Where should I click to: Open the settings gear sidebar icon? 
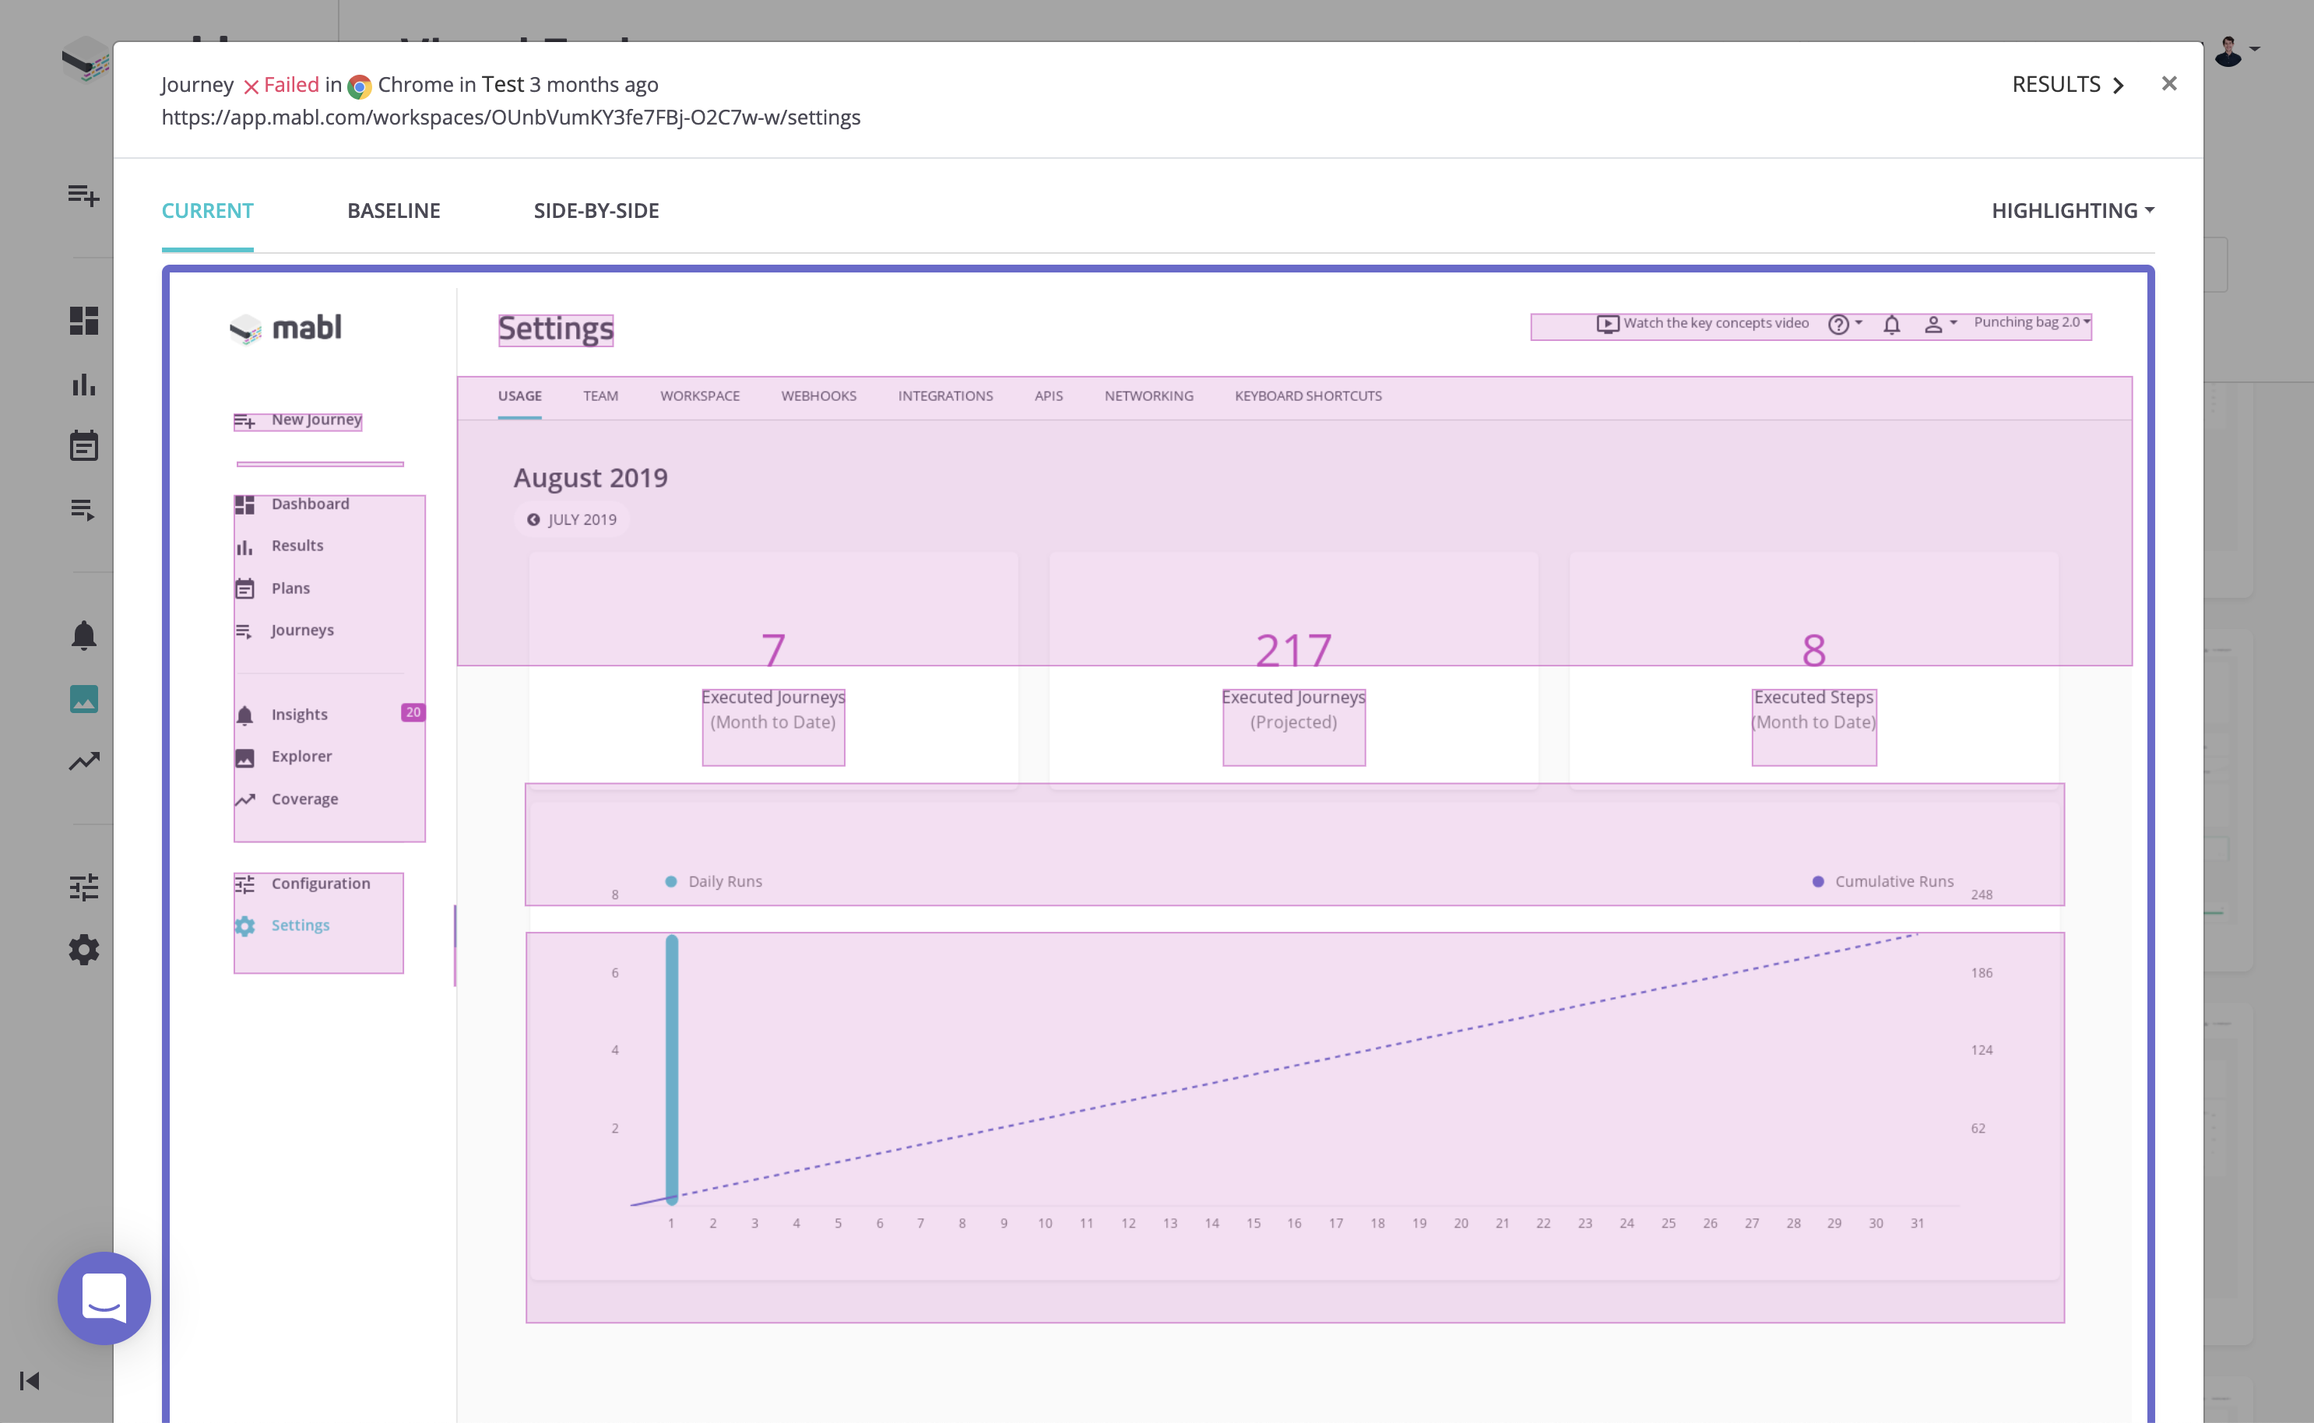tap(83, 950)
